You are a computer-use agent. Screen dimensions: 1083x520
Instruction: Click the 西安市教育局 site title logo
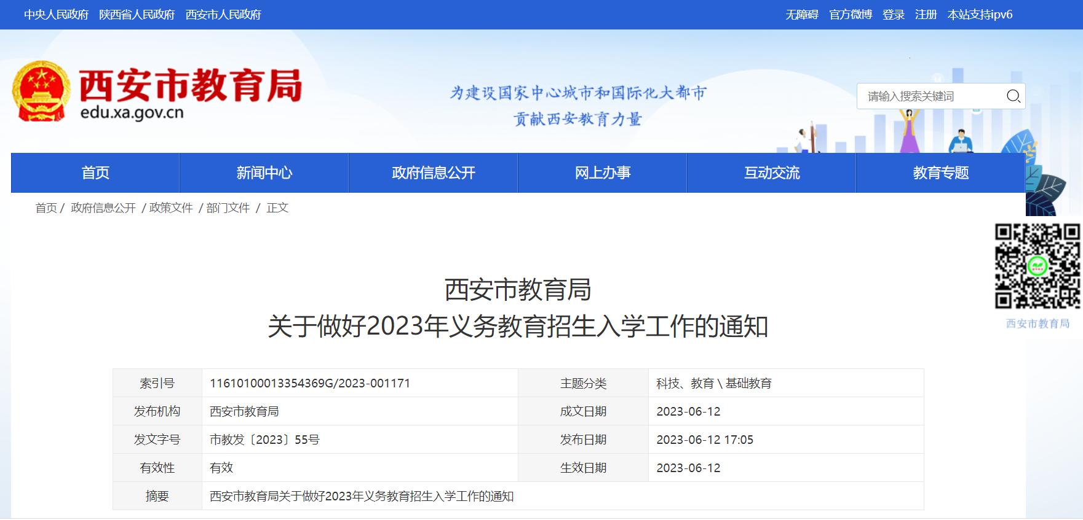(191, 85)
